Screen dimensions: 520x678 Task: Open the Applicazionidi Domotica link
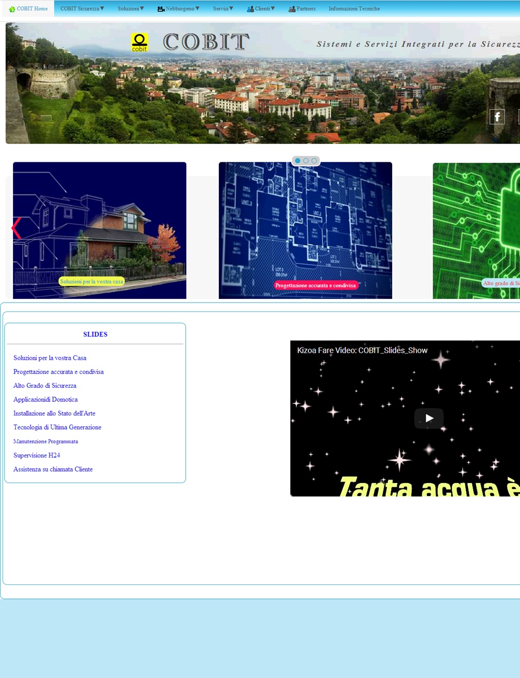pyautogui.click(x=45, y=399)
